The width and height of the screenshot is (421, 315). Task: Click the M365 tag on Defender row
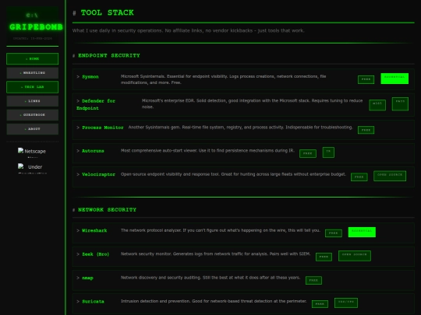377,105
